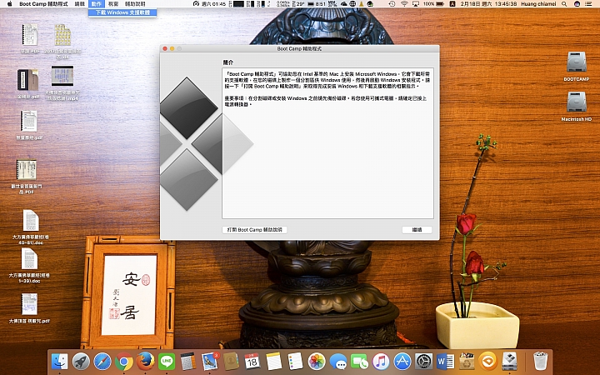Open iTunes music note icon
This screenshot has height=375, width=600.
click(x=381, y=361)
